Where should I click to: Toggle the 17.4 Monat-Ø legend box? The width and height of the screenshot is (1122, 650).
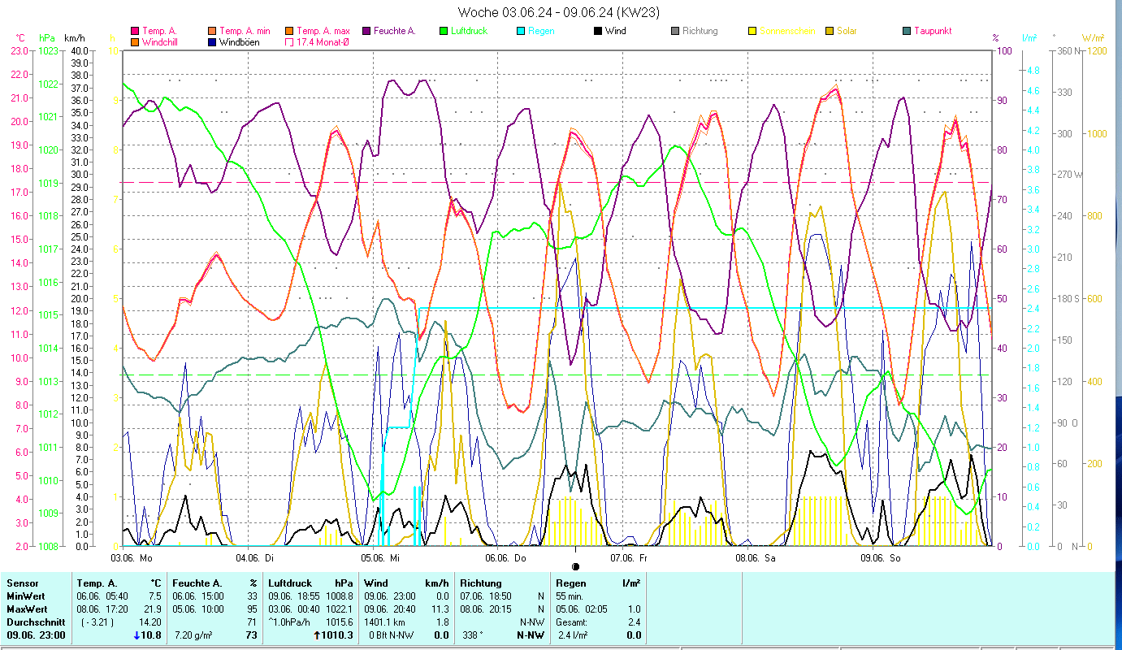tap(289, 42)
